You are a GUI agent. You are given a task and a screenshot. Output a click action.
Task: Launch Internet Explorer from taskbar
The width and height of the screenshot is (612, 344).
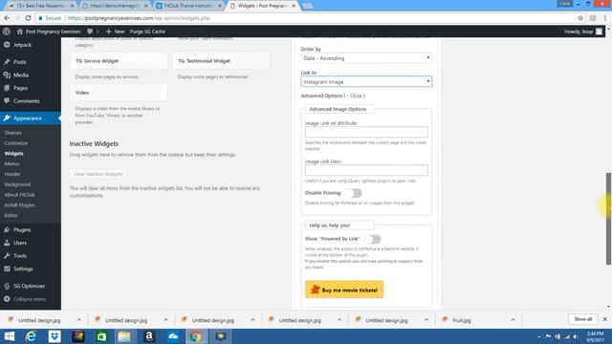pyautogui.click(x=31, y=336)
